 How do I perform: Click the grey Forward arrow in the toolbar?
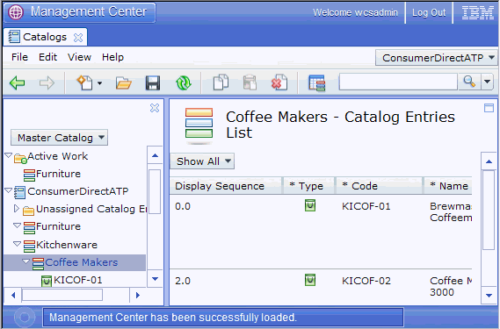47,83
